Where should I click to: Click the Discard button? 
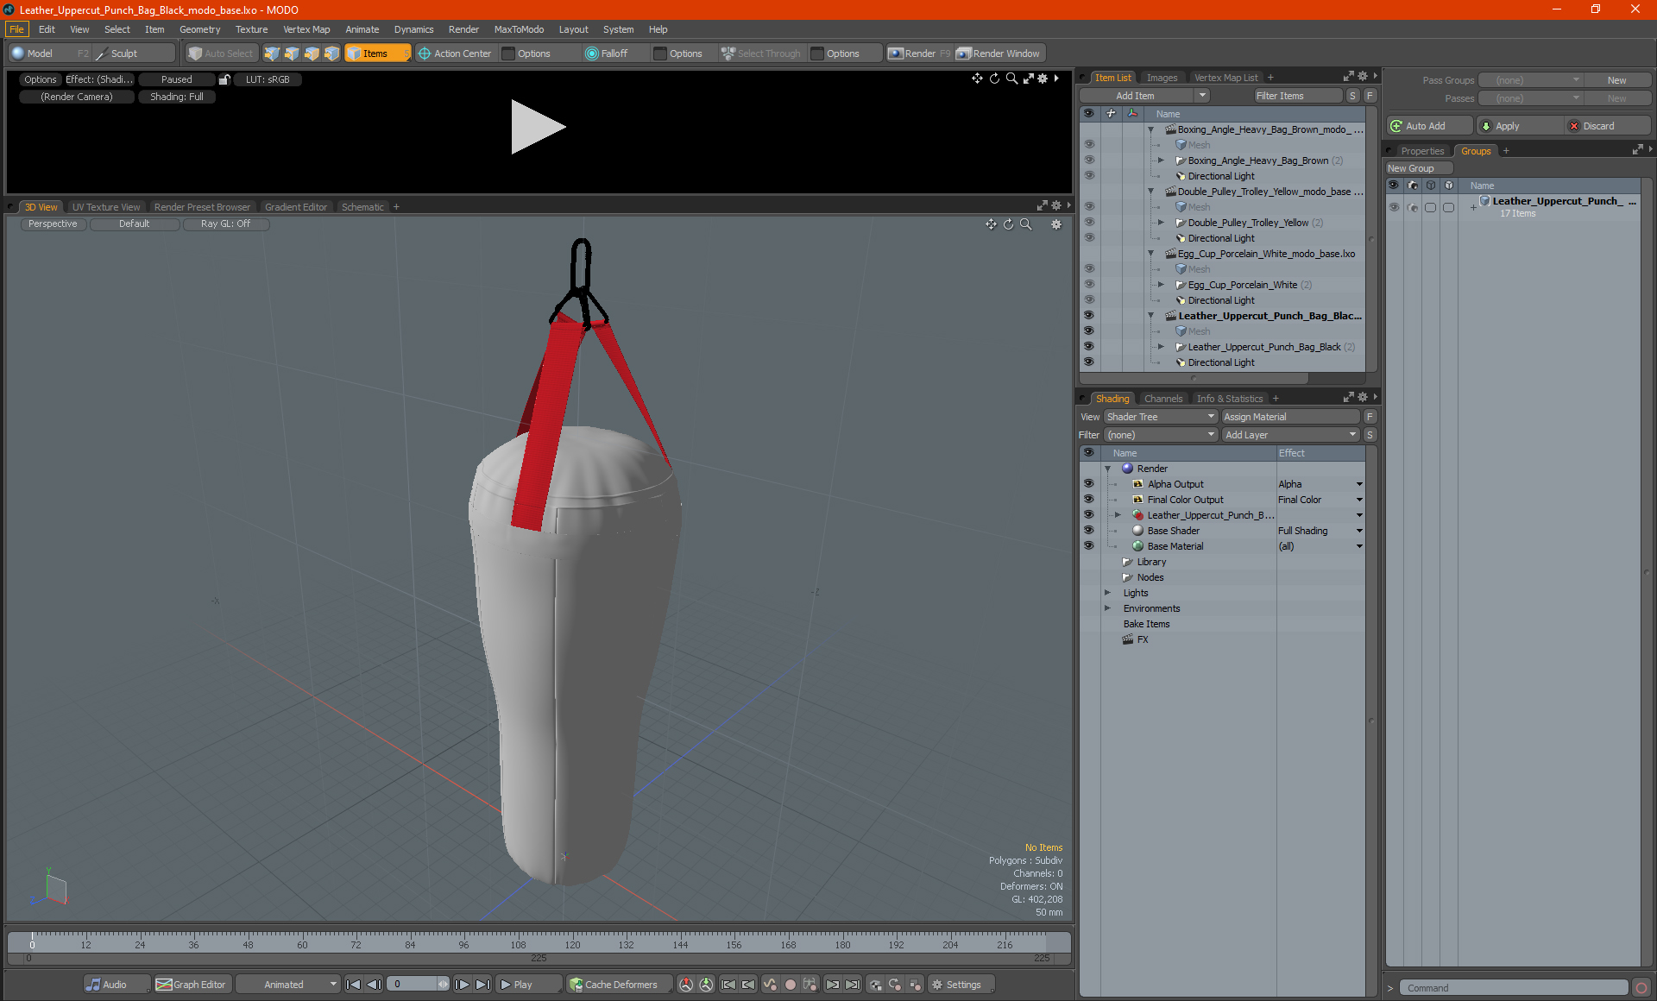[1607, 126]
